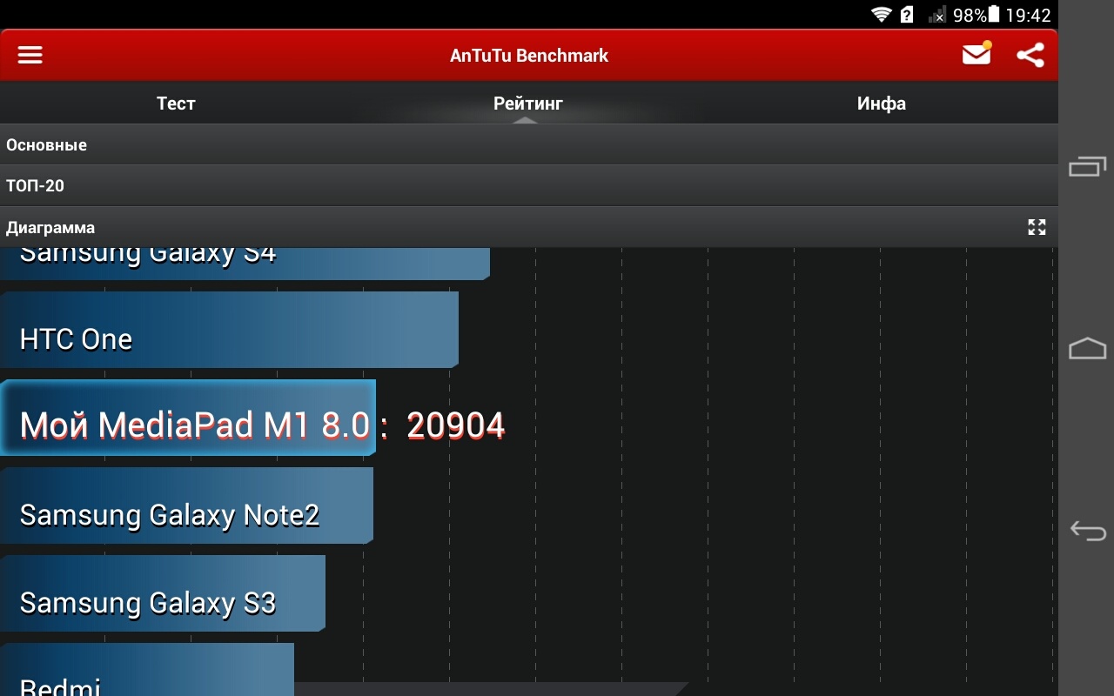The image size is (1114, 696).
Task: Switch to the Рейтинг tab
Action: pos(528,104)
